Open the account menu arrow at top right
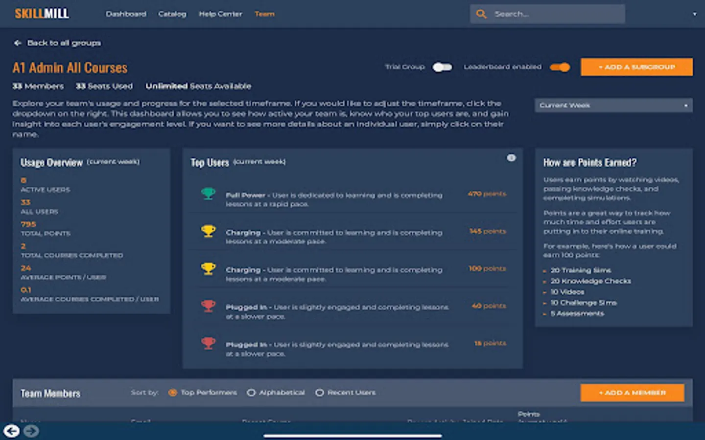Image resolution: width=705 pixels, height=440 pixels. (694, 14)
